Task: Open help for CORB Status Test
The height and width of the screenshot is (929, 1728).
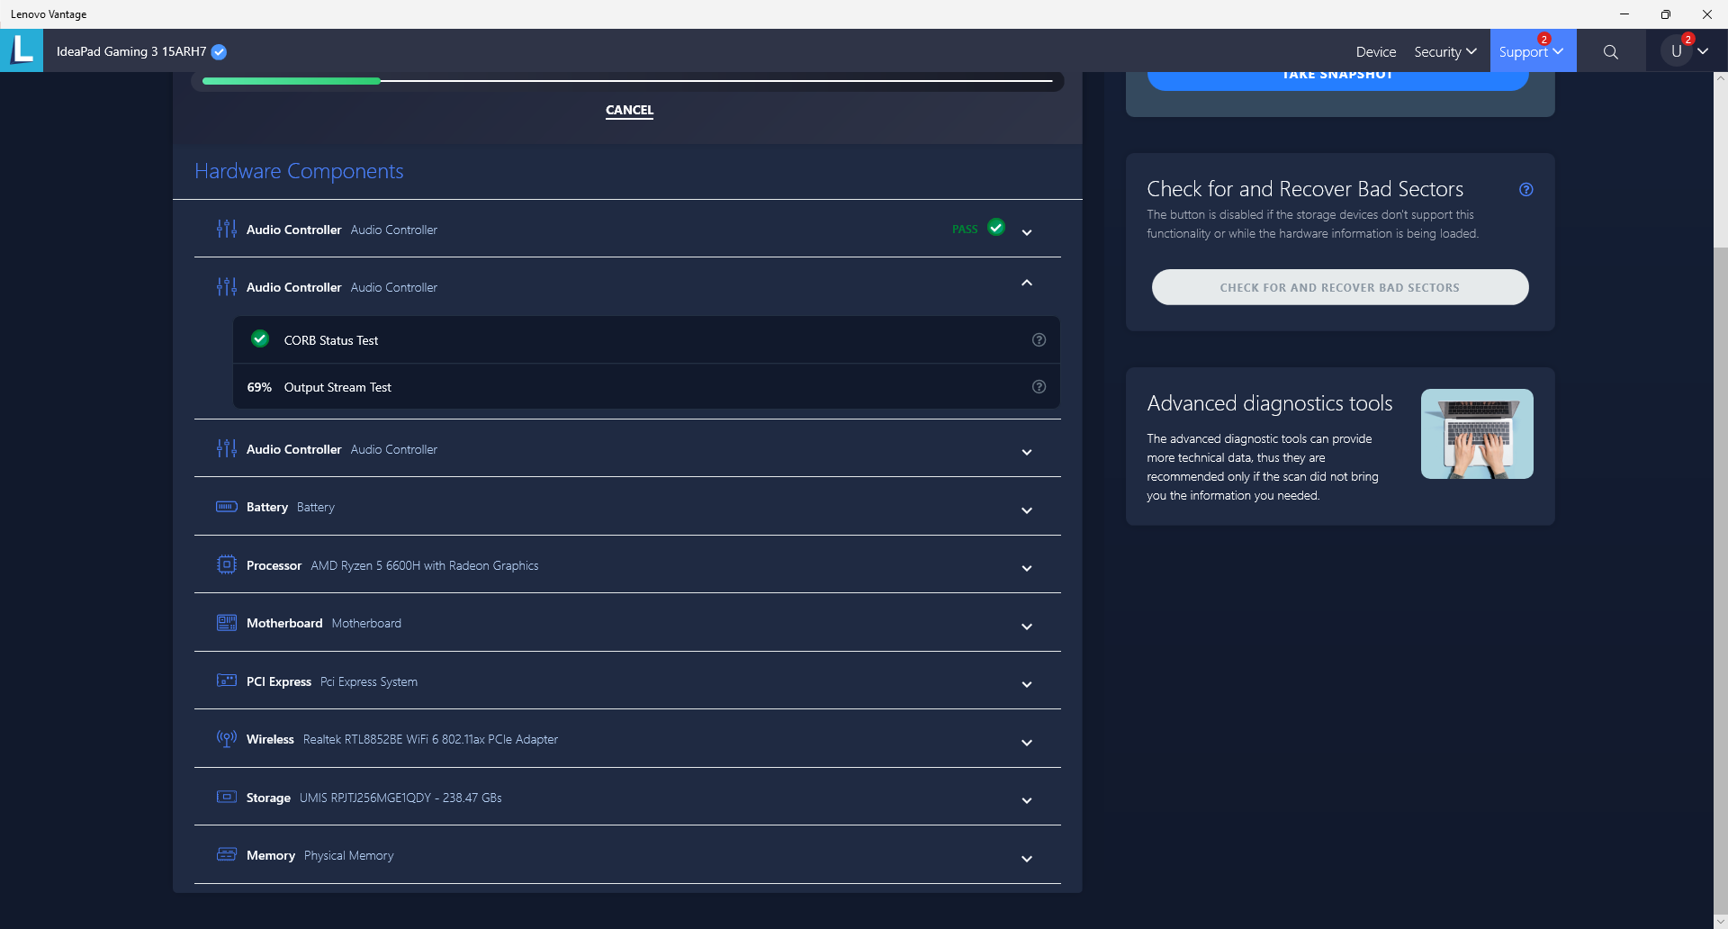Action: click(1039, 340)
